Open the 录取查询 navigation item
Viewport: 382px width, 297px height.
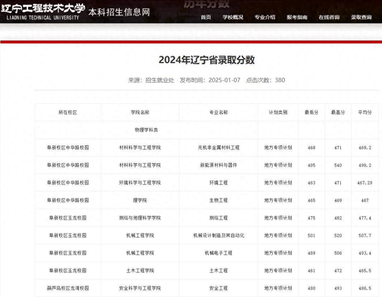click(x=361, y=17)
